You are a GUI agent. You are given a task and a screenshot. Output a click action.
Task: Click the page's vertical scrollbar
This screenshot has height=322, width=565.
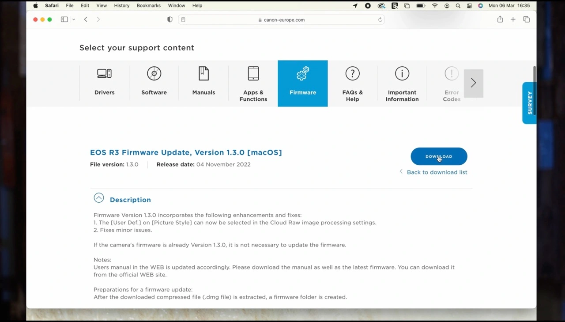click(x=535, y=91)
